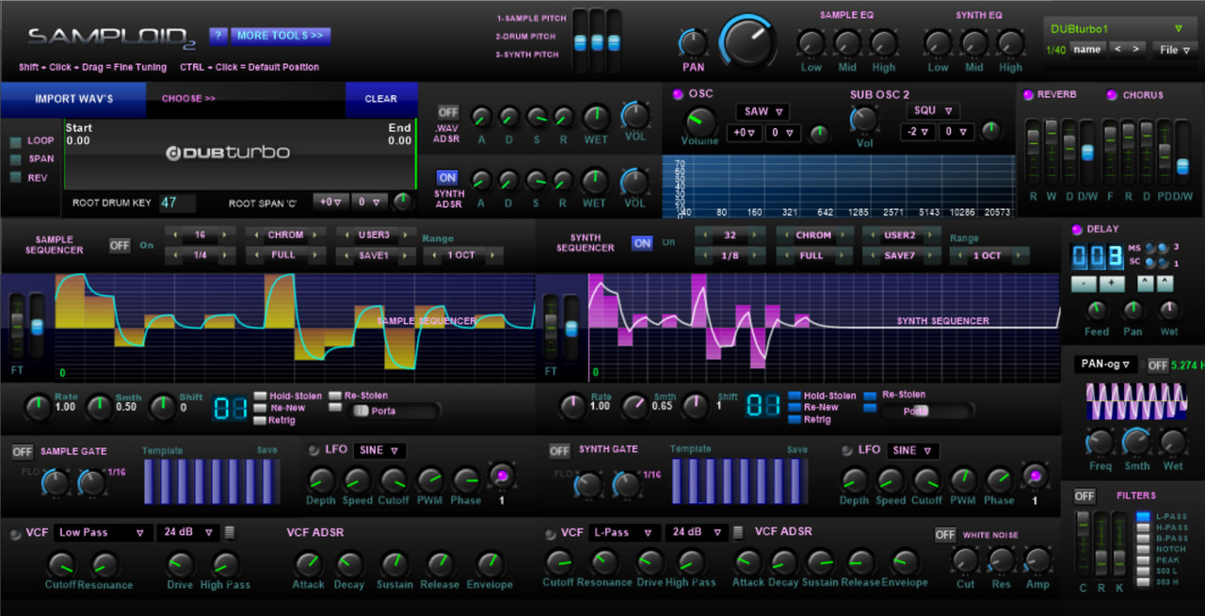The image size is (1205, 616).
Task: Turn off the Synth Sequencer ON switch
Action: [x=642, y=243]
